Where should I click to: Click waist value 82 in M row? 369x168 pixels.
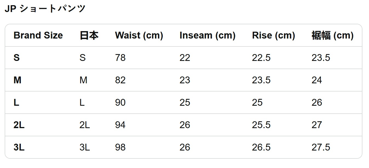click(120, 80)
